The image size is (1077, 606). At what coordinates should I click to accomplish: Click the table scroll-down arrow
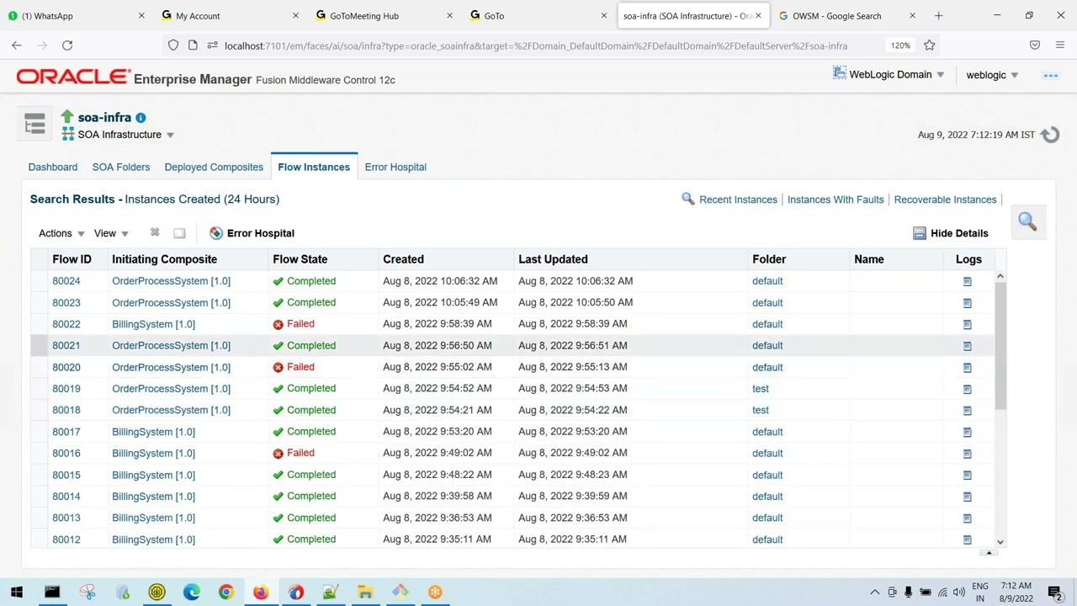tap(1000, 541)
